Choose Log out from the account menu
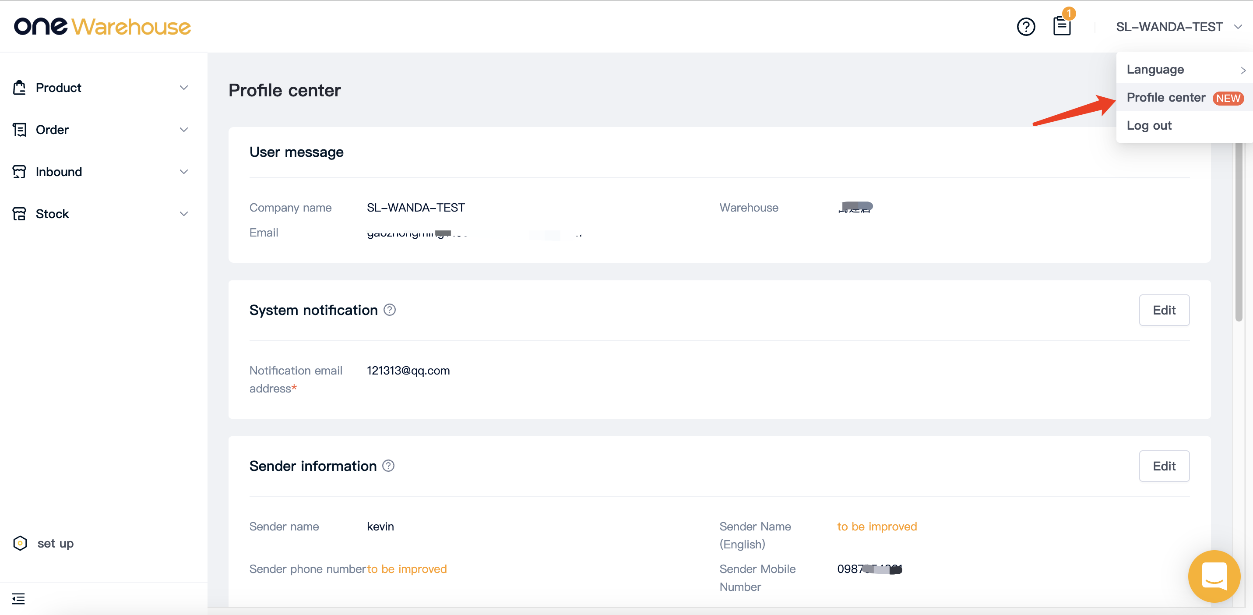1253x615 pixels. [x=1185, y=126]
